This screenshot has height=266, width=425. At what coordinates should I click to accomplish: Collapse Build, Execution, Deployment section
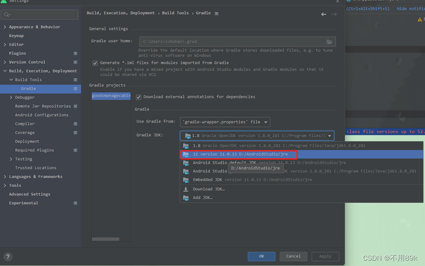pyautogui.click(x=5, y=71)
